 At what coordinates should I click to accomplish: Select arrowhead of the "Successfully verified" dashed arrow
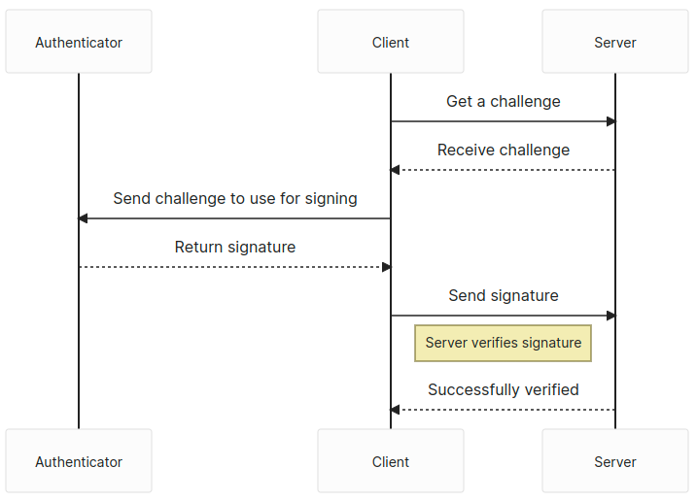point(396,410)
